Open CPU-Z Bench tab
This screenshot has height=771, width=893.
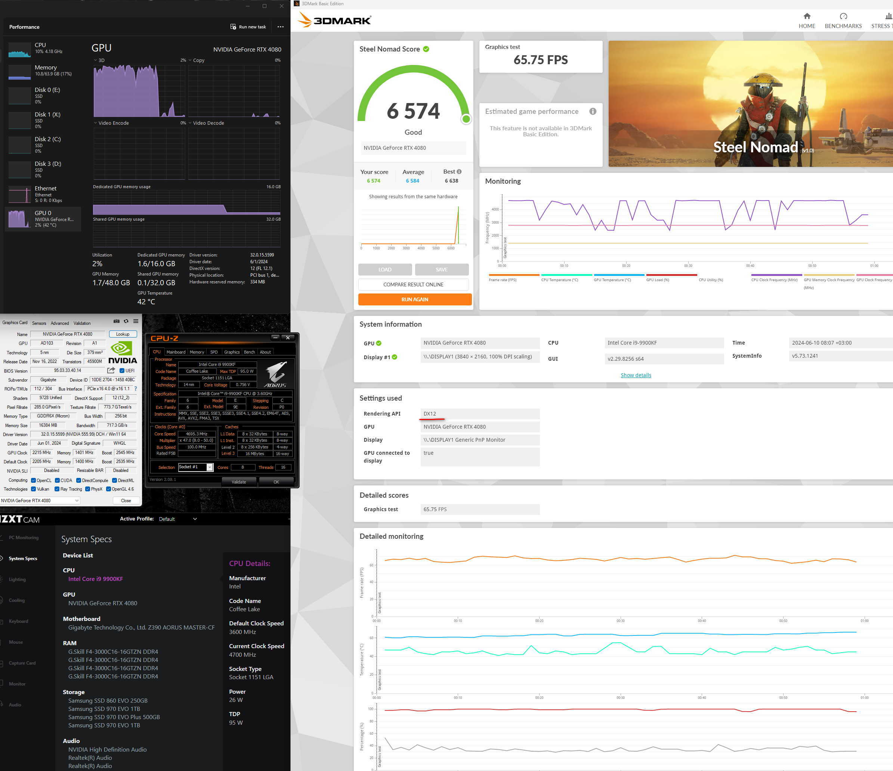click(x=249, y=352)
